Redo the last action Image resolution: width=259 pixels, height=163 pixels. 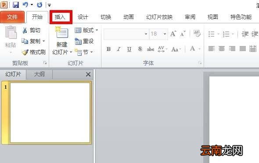pos(40,5)
